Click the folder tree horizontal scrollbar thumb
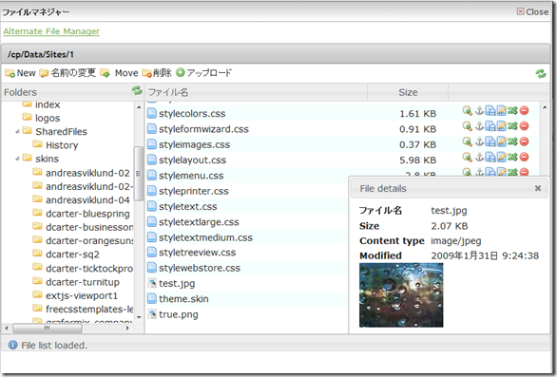557x377 pixels. (x=48, y=329)
